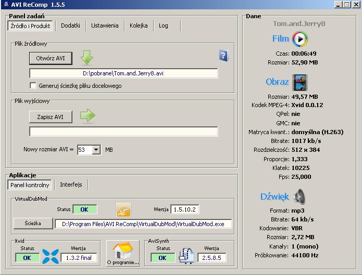Click the duration value 00:06:49

click(304, 54)
